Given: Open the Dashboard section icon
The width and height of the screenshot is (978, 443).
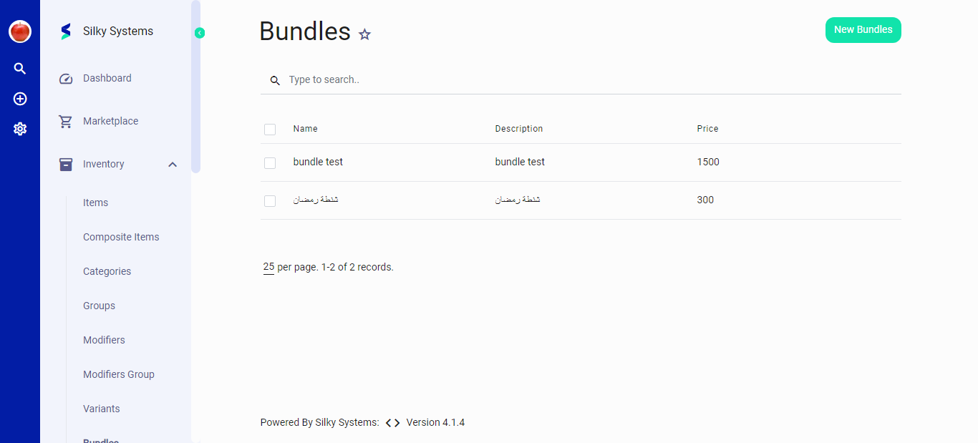Looking at the screenshot, I should pos(65,78).
